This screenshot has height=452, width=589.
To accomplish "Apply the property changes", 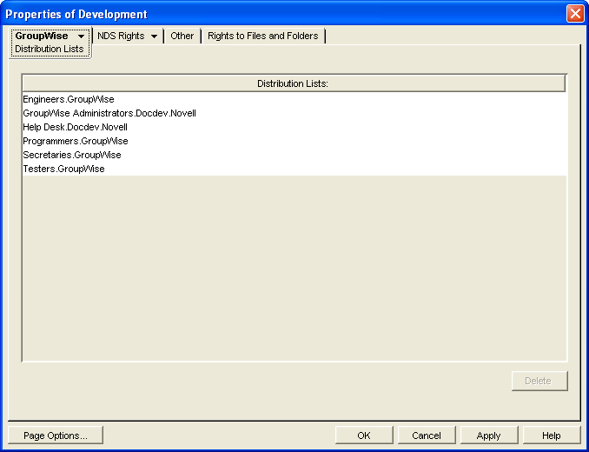I will (x=489, y=435).
